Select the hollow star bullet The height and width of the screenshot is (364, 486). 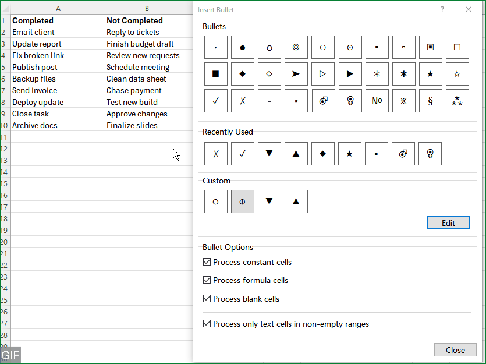coord(457,74)
